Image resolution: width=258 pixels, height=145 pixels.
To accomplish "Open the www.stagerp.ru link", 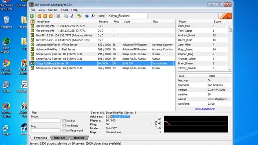I will point(205,109).
